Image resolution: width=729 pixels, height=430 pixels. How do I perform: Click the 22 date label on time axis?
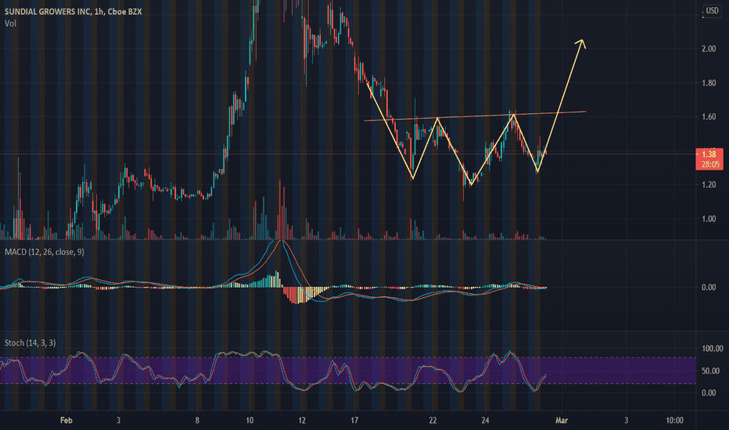(x=433, y=421)
